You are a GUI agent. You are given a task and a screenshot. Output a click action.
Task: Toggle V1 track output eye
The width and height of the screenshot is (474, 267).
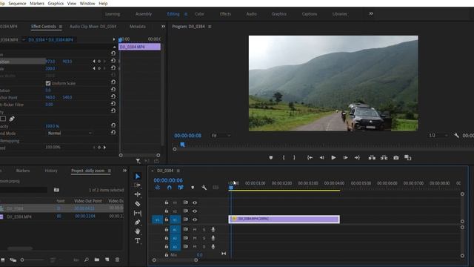pos(195,220)
